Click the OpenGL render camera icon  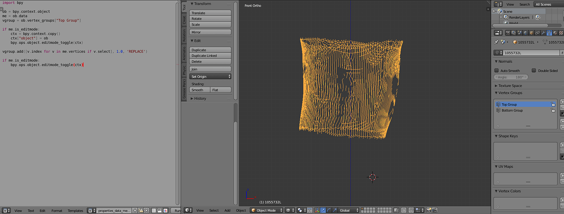click(429, 210)
